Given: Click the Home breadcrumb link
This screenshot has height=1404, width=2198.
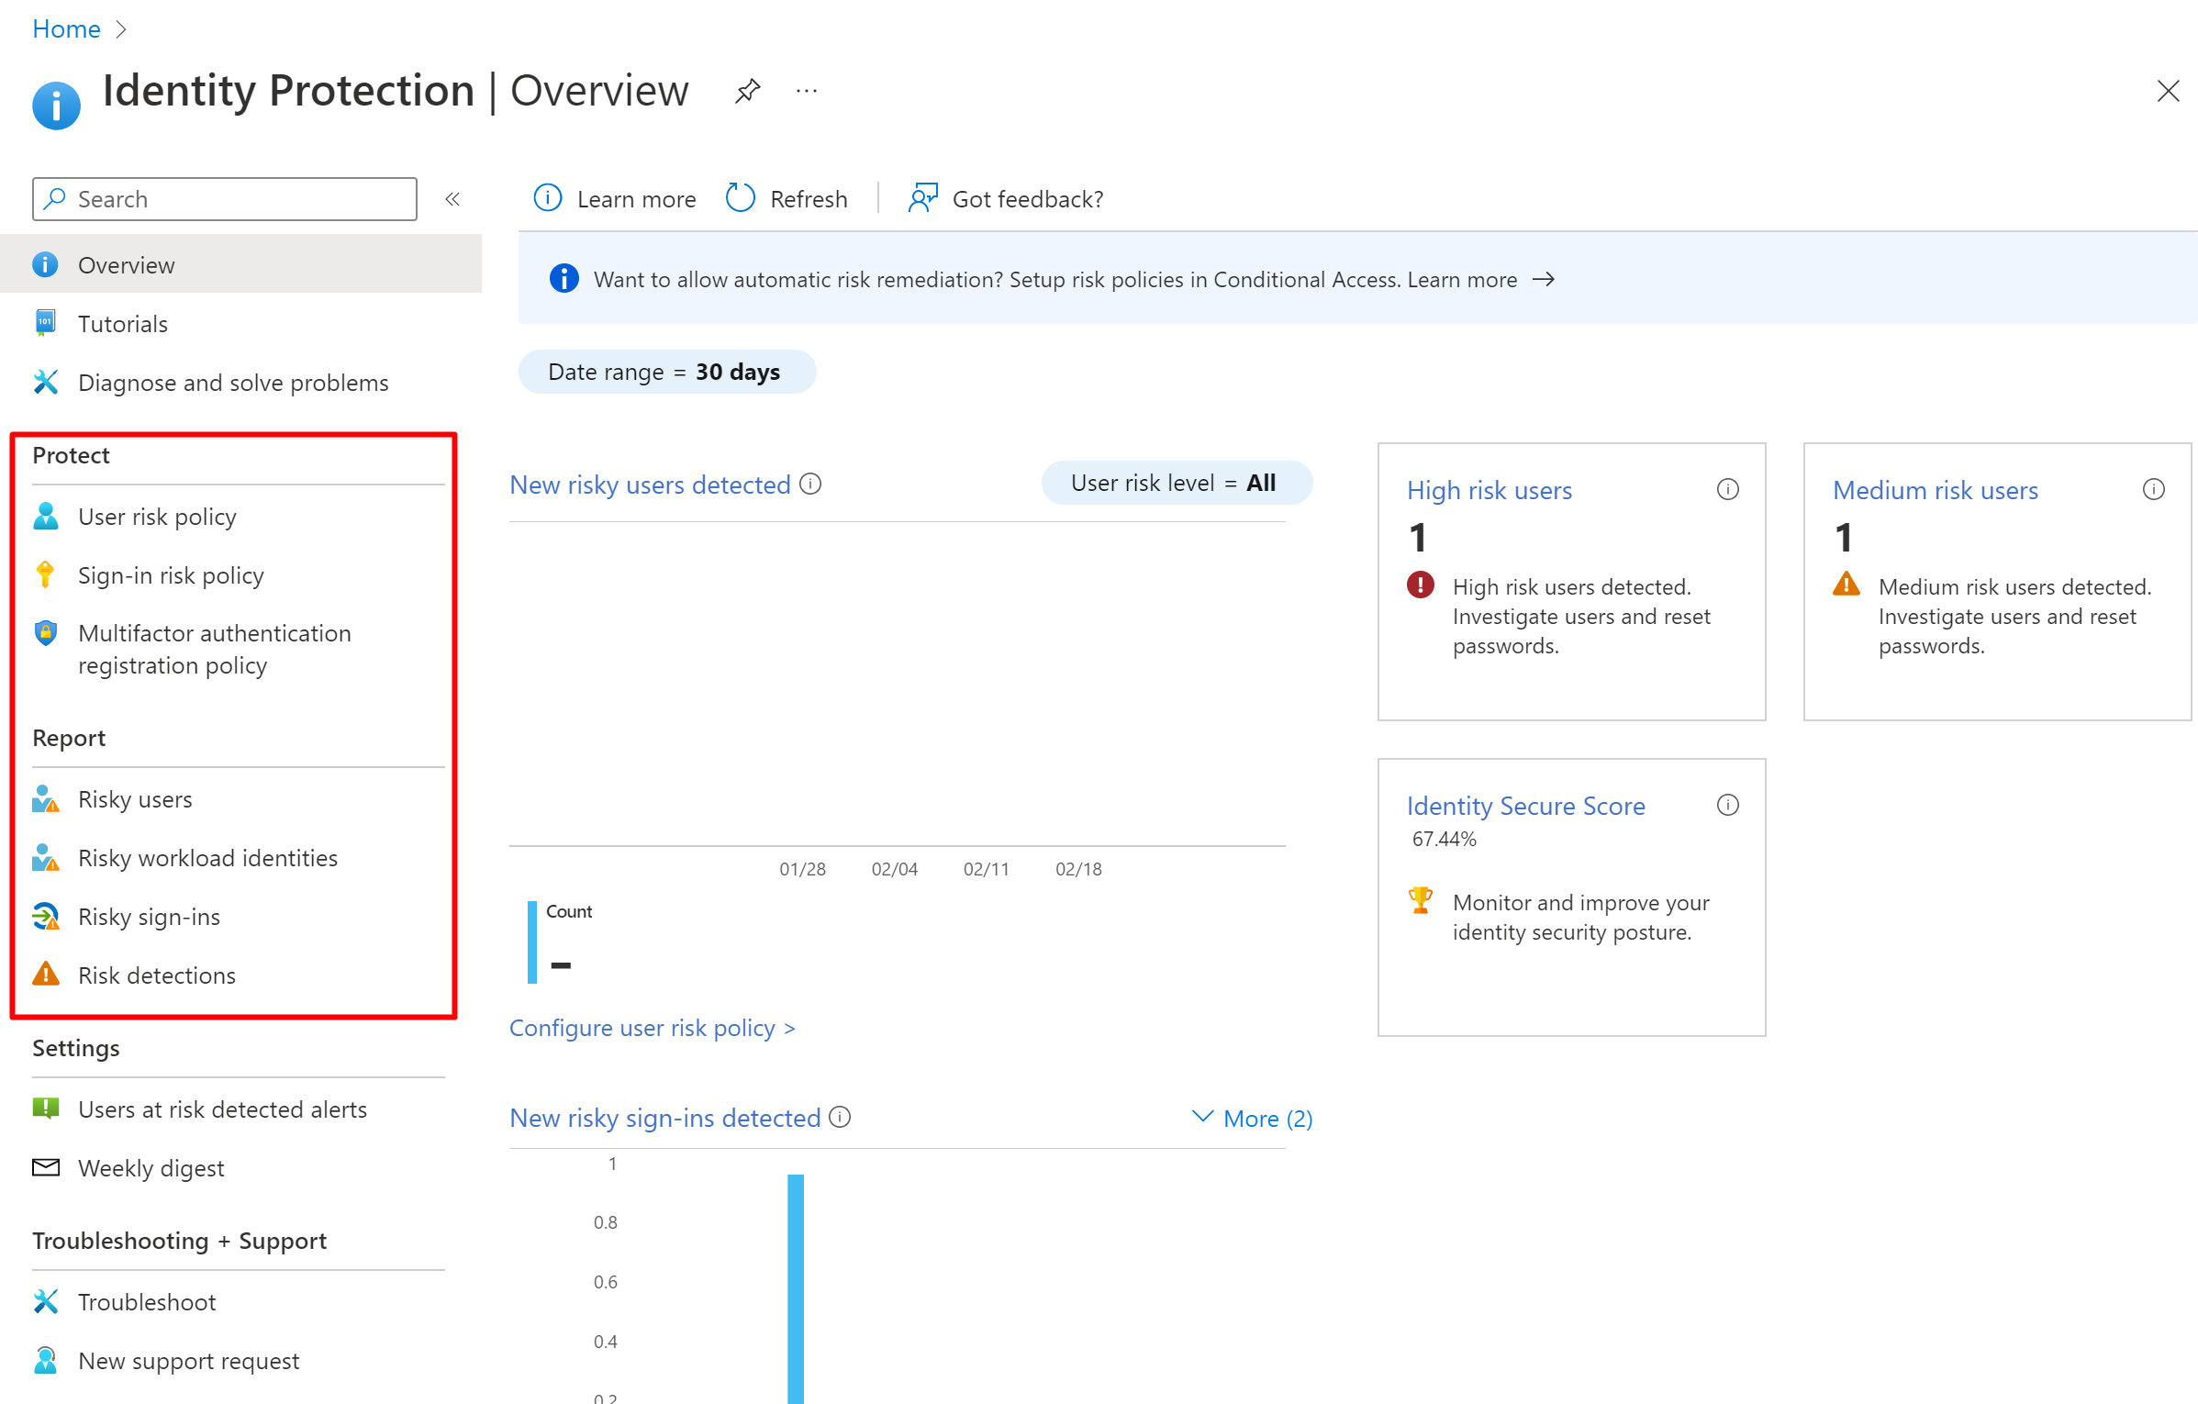Looking at the screenshot, I should (66, 28).
